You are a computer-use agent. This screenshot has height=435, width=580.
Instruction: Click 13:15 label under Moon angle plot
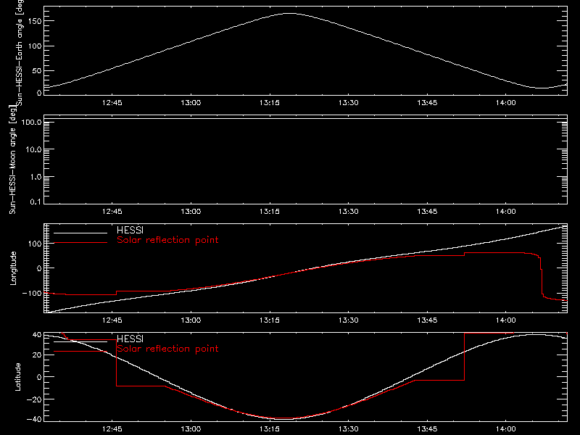[x=270, y=212]
